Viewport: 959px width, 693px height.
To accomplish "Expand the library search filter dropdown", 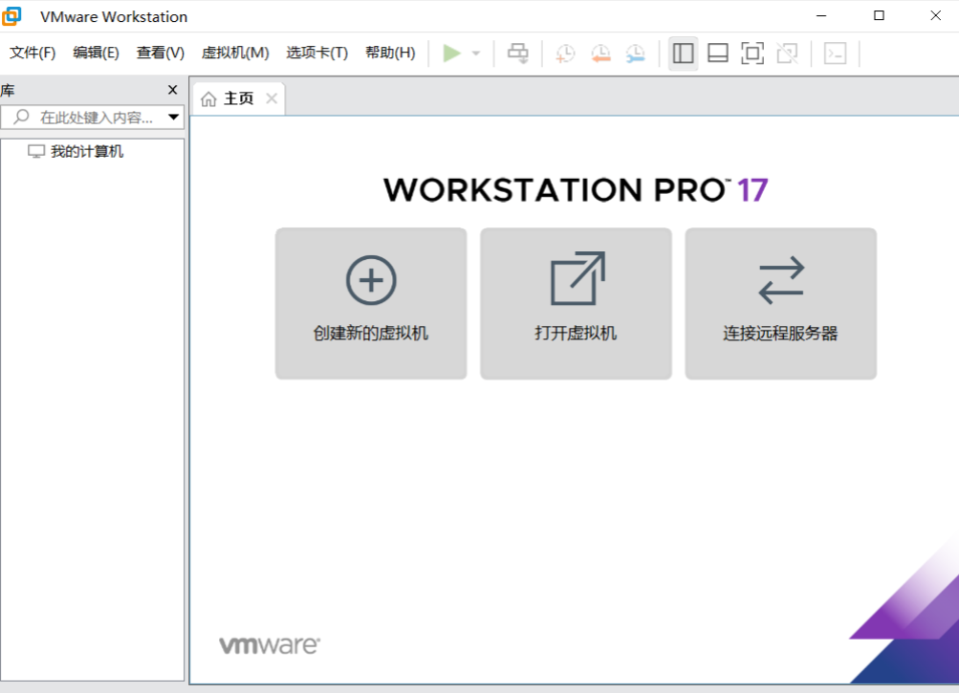I will [x=174, y=117].
